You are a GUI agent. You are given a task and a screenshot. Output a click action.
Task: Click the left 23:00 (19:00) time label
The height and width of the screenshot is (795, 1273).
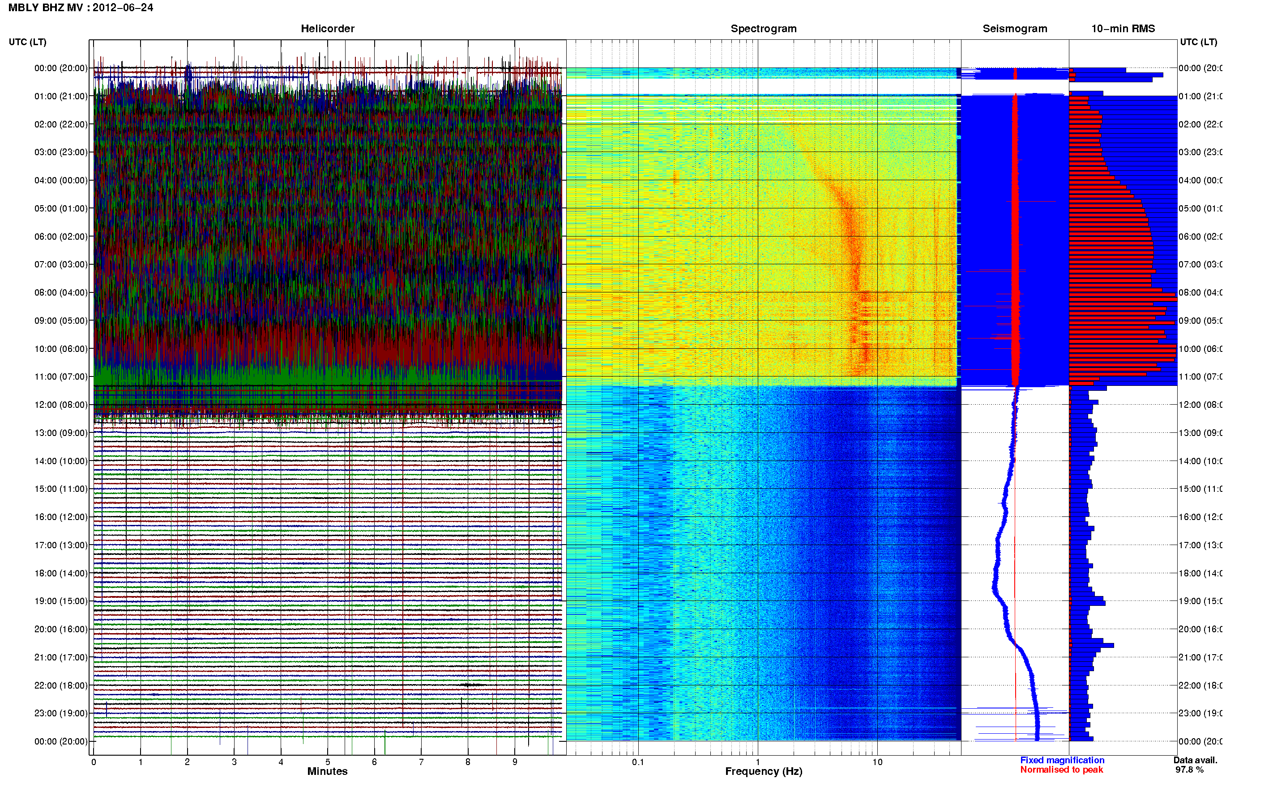tap(61, 714)
